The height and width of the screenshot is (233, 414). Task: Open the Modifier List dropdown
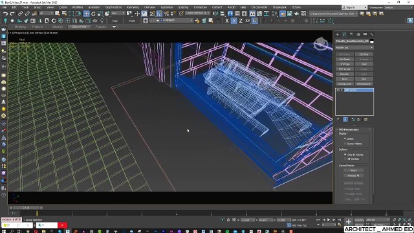[x=354, y=47]
